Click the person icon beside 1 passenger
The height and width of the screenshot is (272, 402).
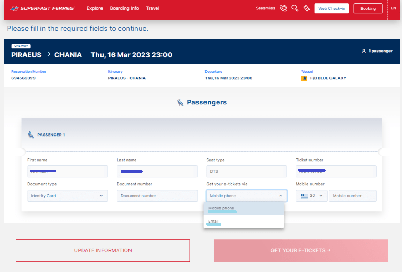tap(364, 50)
